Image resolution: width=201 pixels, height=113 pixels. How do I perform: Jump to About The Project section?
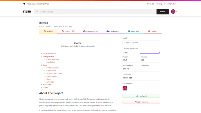pyautogui.click(x=49, y=54)
